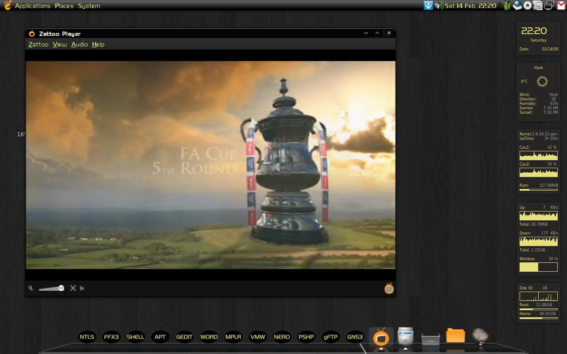Click the 22:20 desktop clock widget
Viewport: 567px width, 354px height.
pos(534,31)
